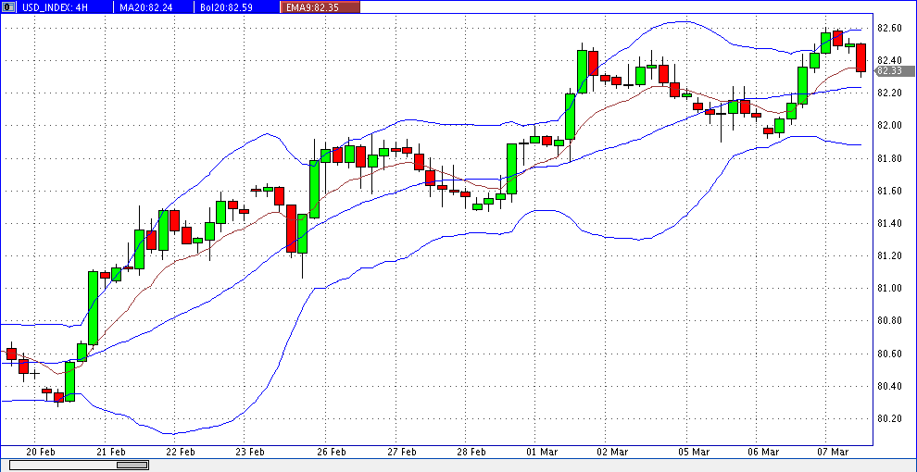Click the 26 Feb date label
917x472 pixels.
click(331, 453)
